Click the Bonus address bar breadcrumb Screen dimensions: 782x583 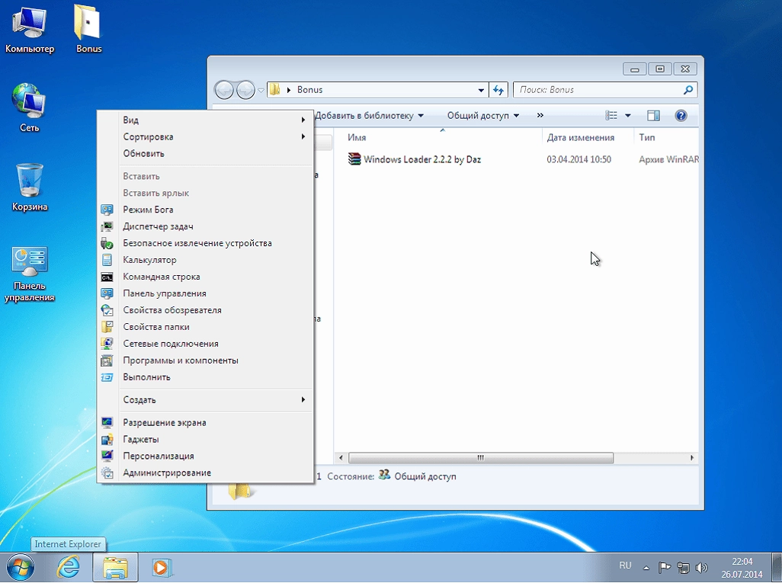[309, 90]
